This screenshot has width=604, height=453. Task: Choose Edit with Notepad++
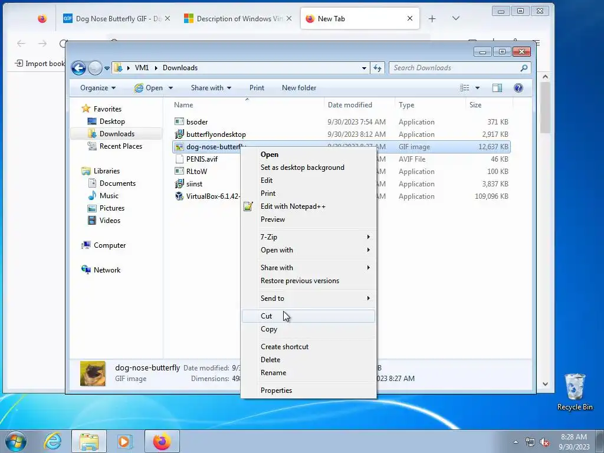[x=308, y=206]
